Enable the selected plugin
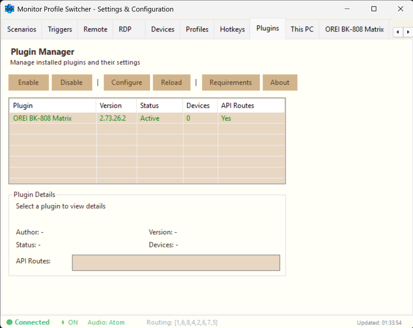 tap(28, 82)
